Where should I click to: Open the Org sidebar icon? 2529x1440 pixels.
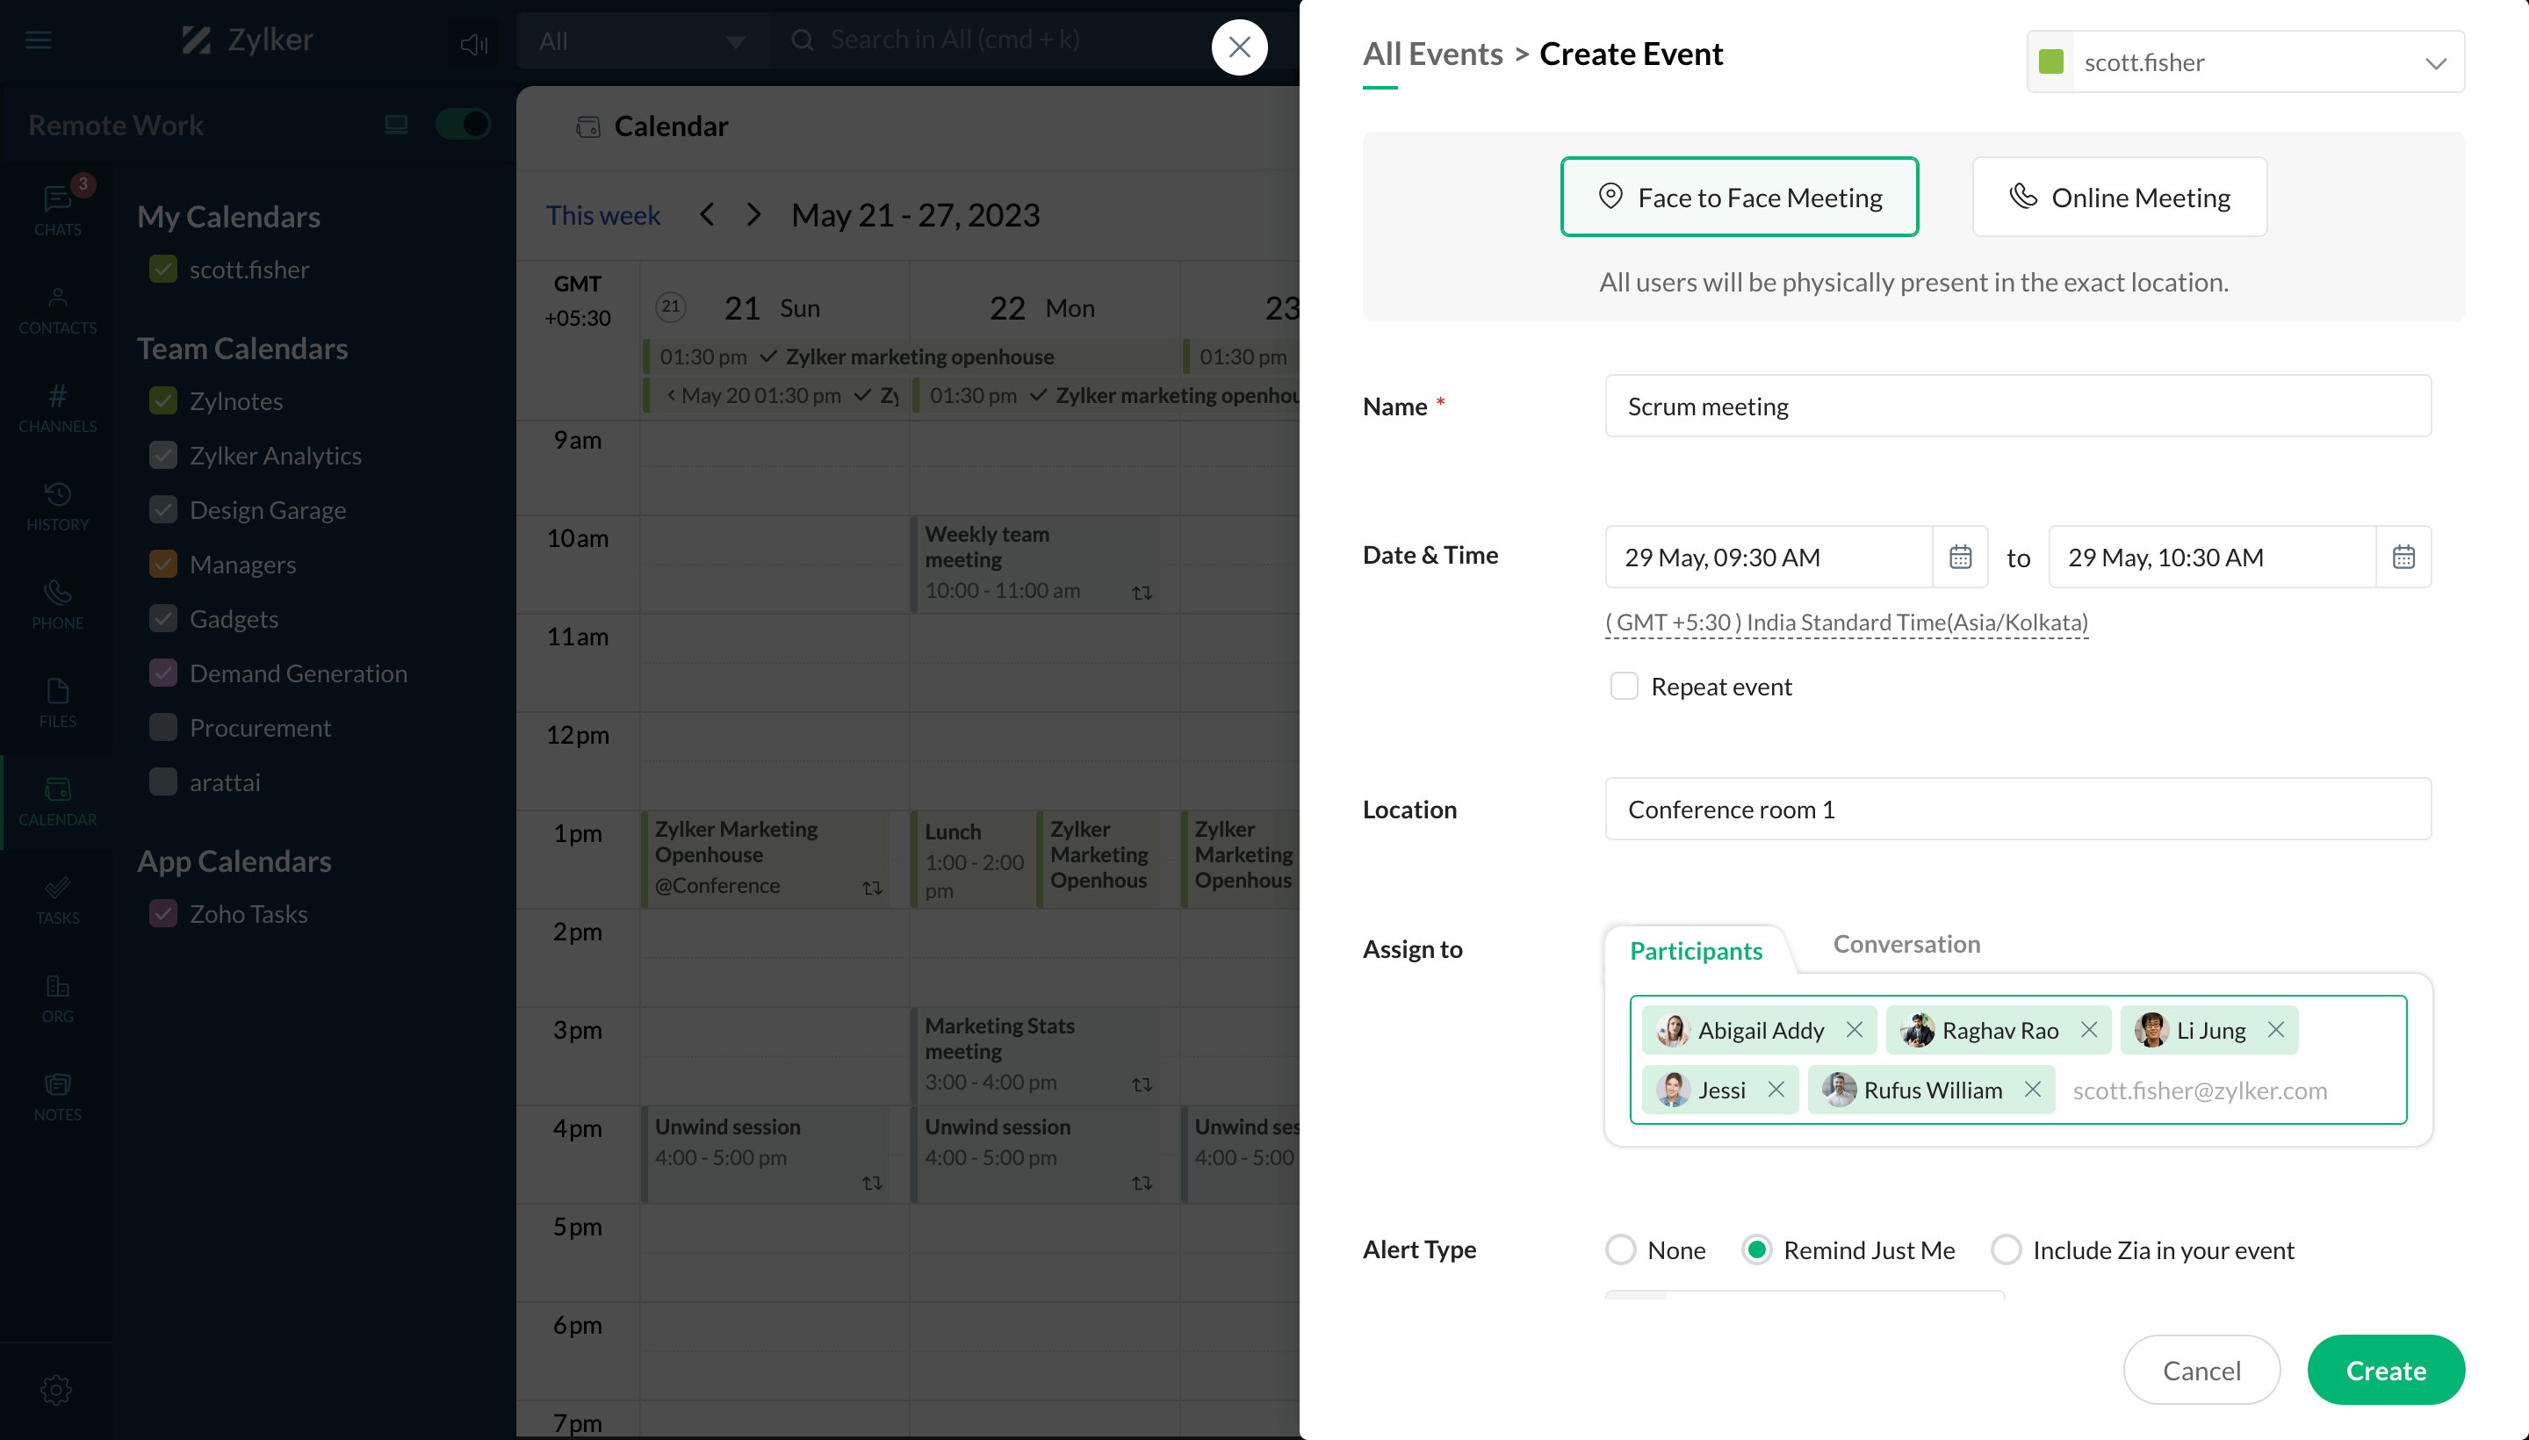[57, 998]
